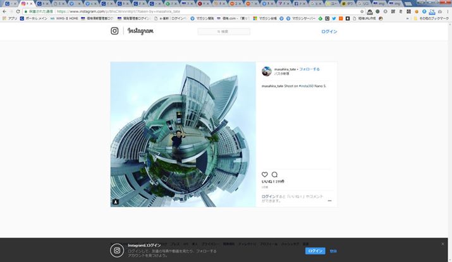Bookmark this page with the star icon
Screen dimensions: 452x262
coord(362,11)
